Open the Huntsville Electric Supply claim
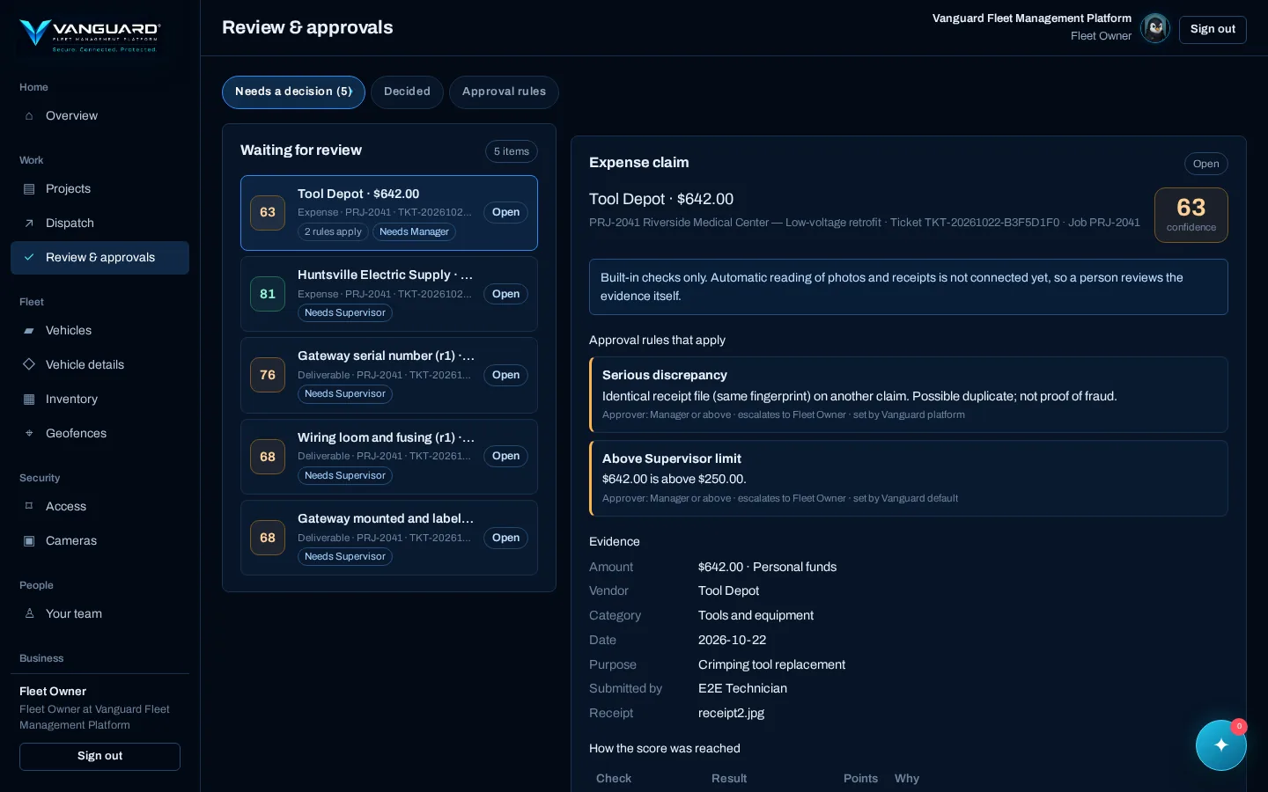The width and height of the screenshot is (1268, 792). (x=389, y=294)
